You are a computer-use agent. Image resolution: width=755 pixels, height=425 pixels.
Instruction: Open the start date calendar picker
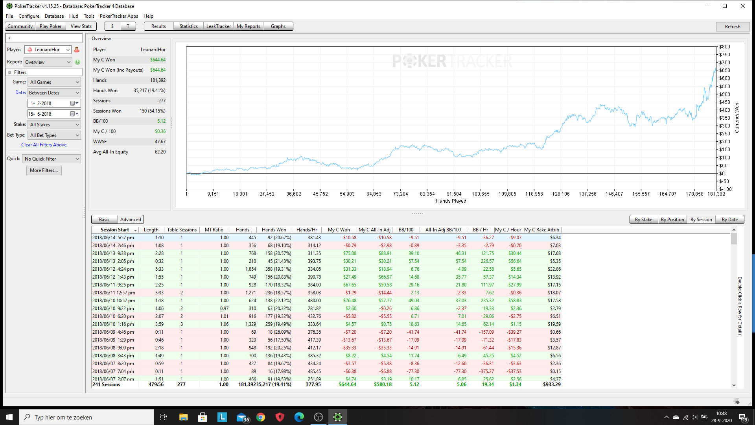(74, 103)
